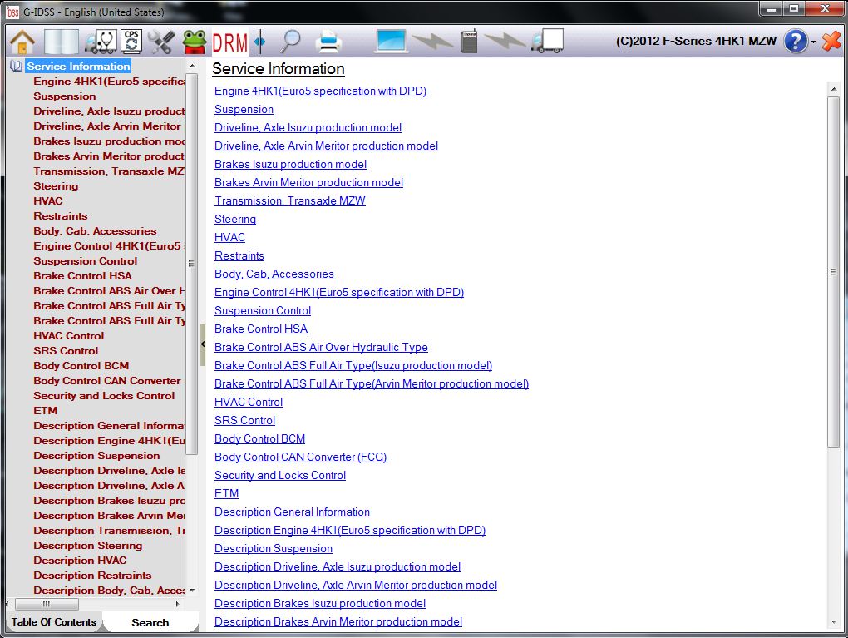Click the lightning bolt between module and truck

pyautogui.click(x=505, y=41)
